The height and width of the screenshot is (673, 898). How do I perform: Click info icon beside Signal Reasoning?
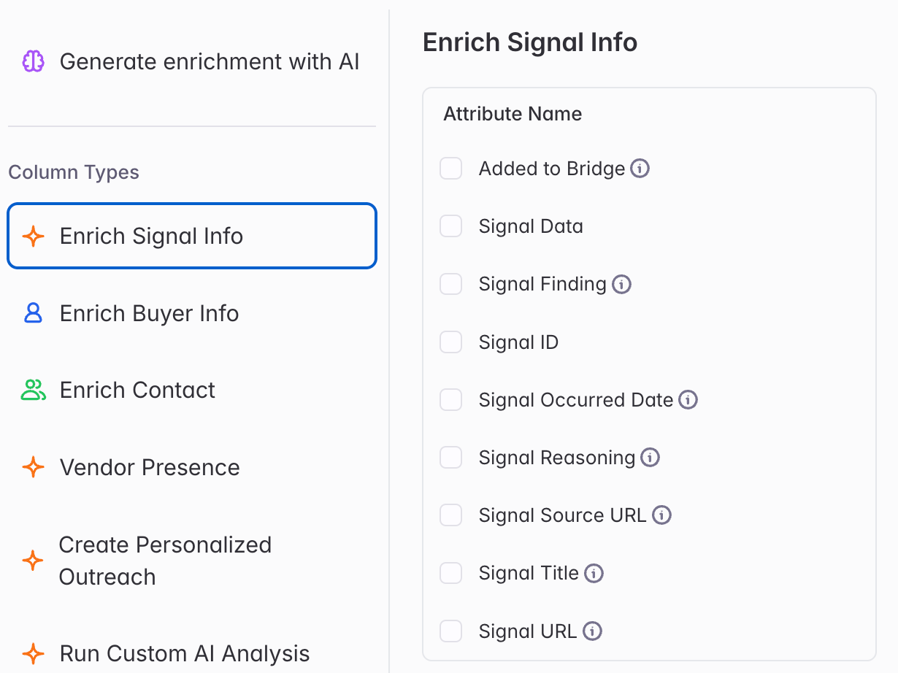point(650,458)
